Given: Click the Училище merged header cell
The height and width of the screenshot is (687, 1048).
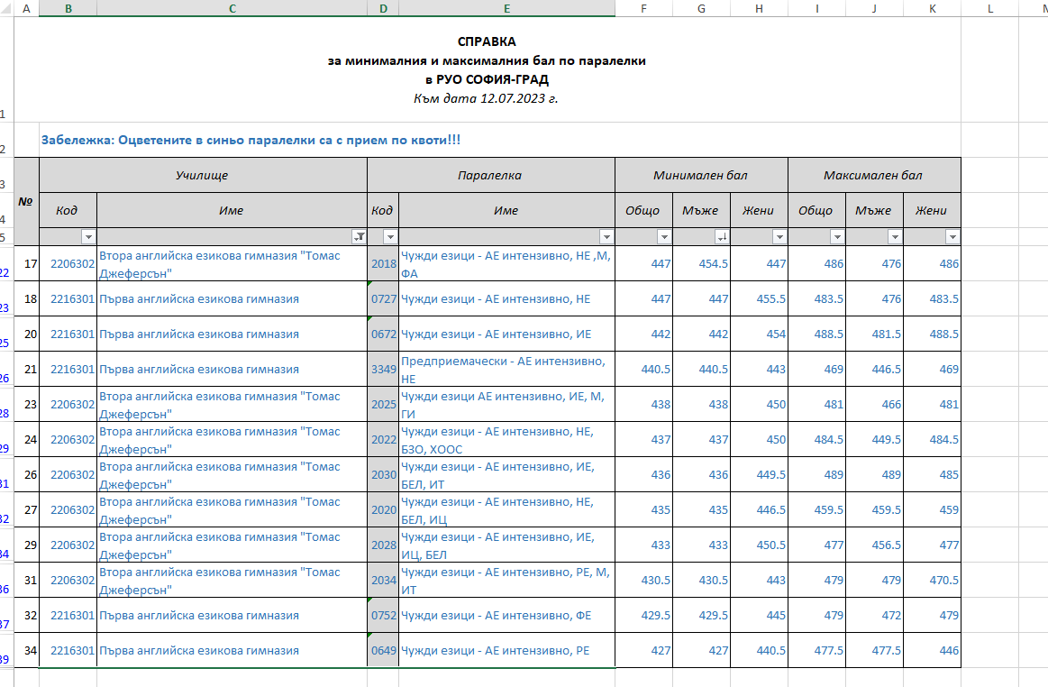Looking at the screenshot, I should [x=203, y=175].
